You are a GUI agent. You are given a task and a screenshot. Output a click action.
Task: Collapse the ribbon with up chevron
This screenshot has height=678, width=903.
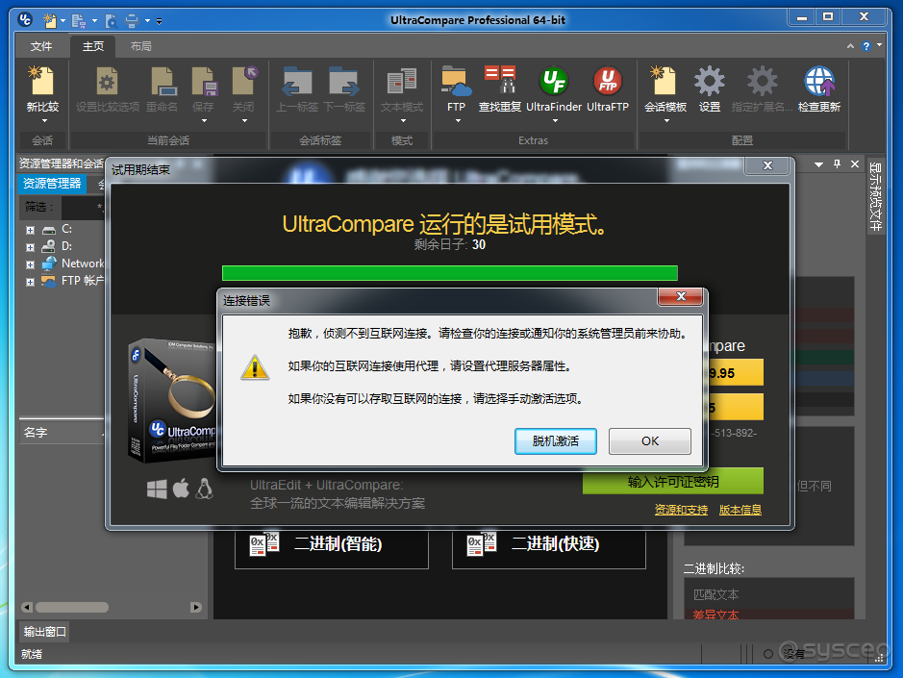point(850,46)
